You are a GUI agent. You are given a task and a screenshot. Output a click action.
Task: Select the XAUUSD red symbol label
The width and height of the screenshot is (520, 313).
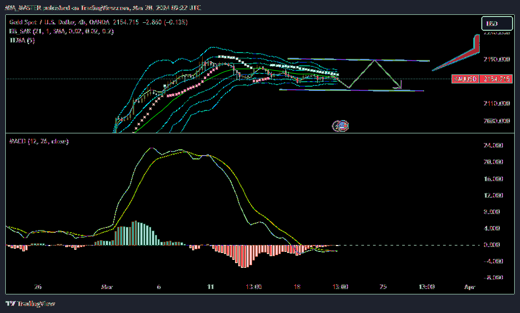(x=465, y=79)
